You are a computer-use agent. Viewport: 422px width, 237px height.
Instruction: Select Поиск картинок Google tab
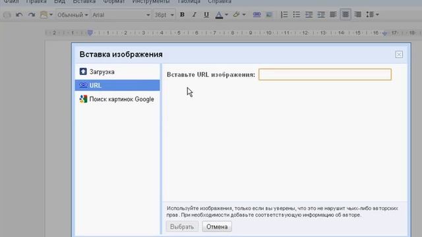click(117, 99)
